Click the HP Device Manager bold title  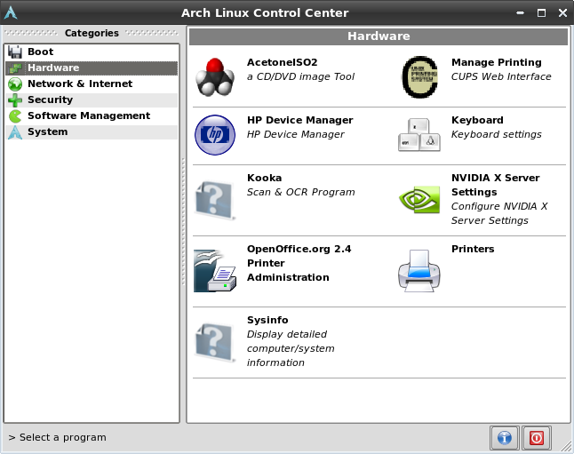300,121
